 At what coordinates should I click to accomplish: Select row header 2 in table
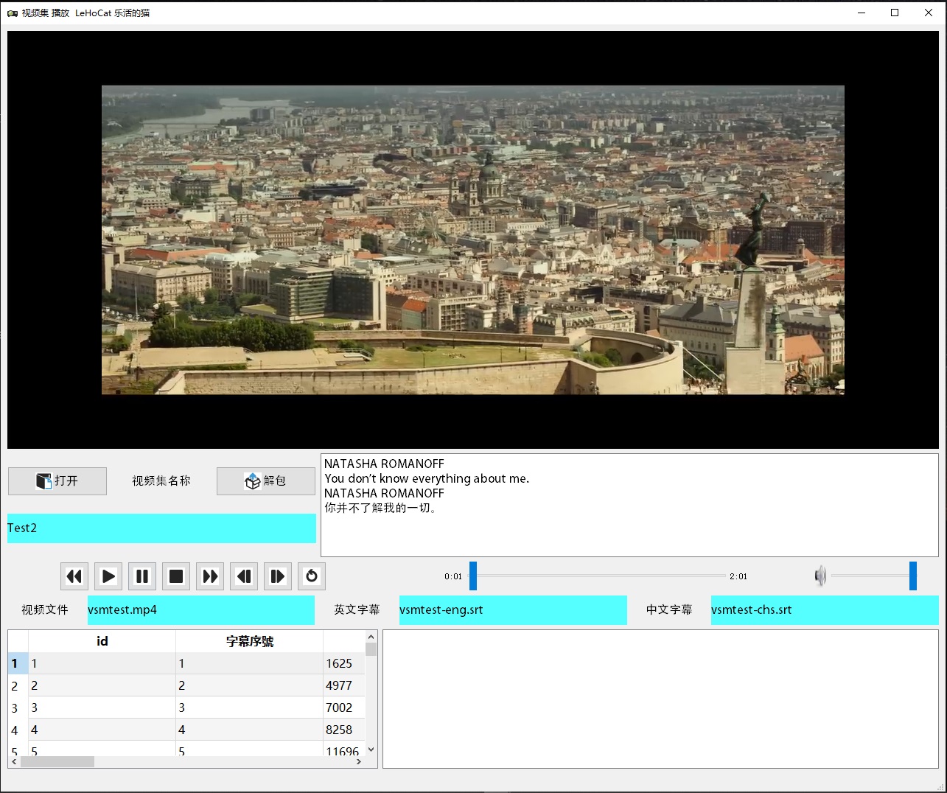[x=18, y=685]
